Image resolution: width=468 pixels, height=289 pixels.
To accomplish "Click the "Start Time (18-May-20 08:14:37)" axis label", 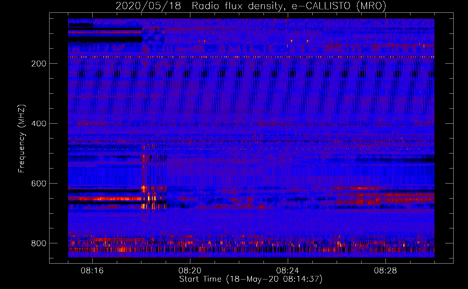I will coord(251,279).
